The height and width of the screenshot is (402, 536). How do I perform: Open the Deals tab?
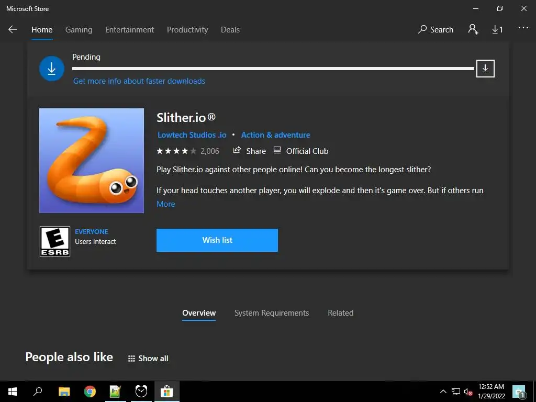pos(230,30)
